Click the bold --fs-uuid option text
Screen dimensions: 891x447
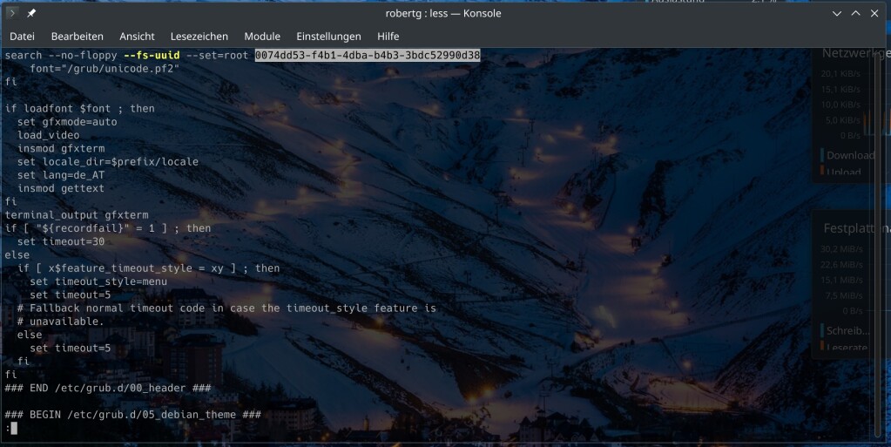152,55
